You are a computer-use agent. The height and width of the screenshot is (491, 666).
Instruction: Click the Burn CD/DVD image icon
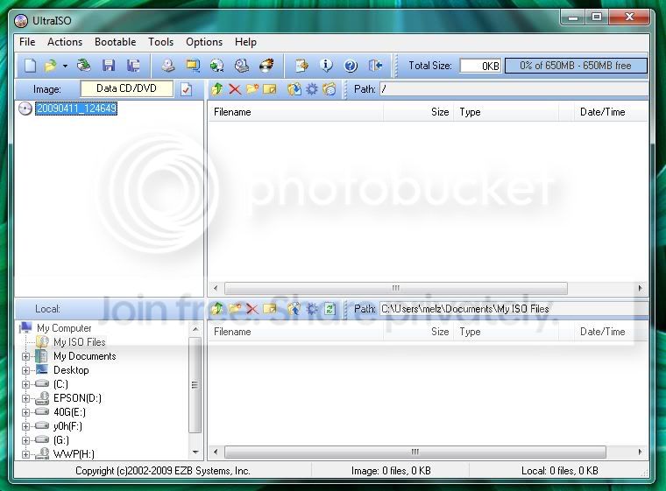tap(266, 66)
